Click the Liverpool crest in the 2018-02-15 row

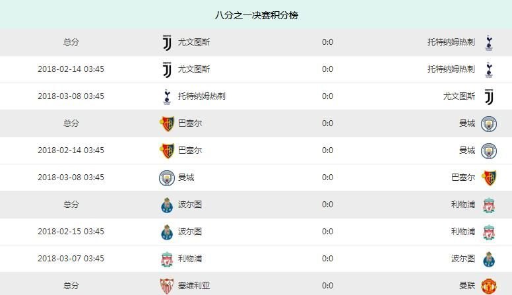coord(488,232)
